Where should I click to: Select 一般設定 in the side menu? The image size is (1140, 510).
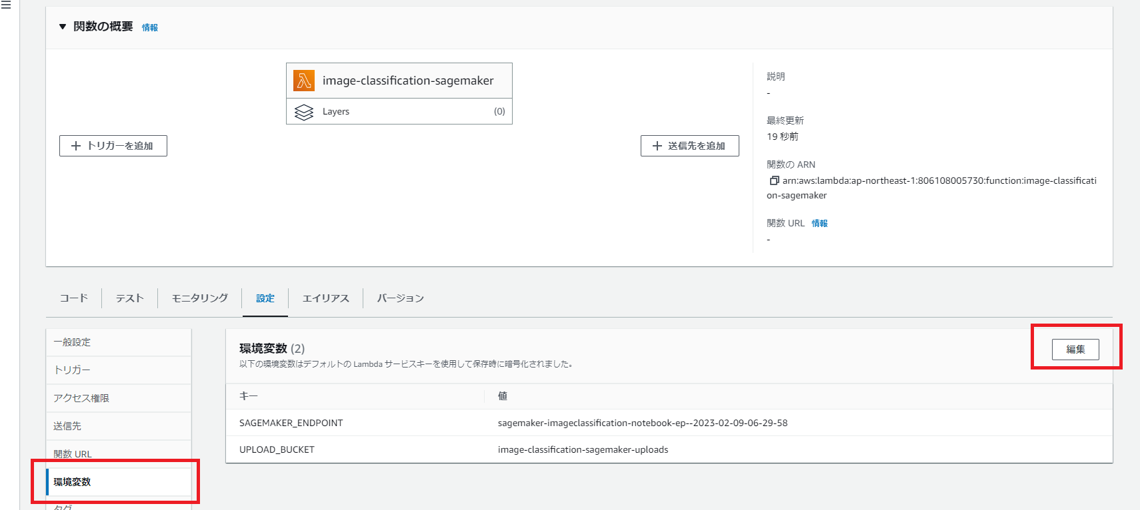tap(119, 342)
